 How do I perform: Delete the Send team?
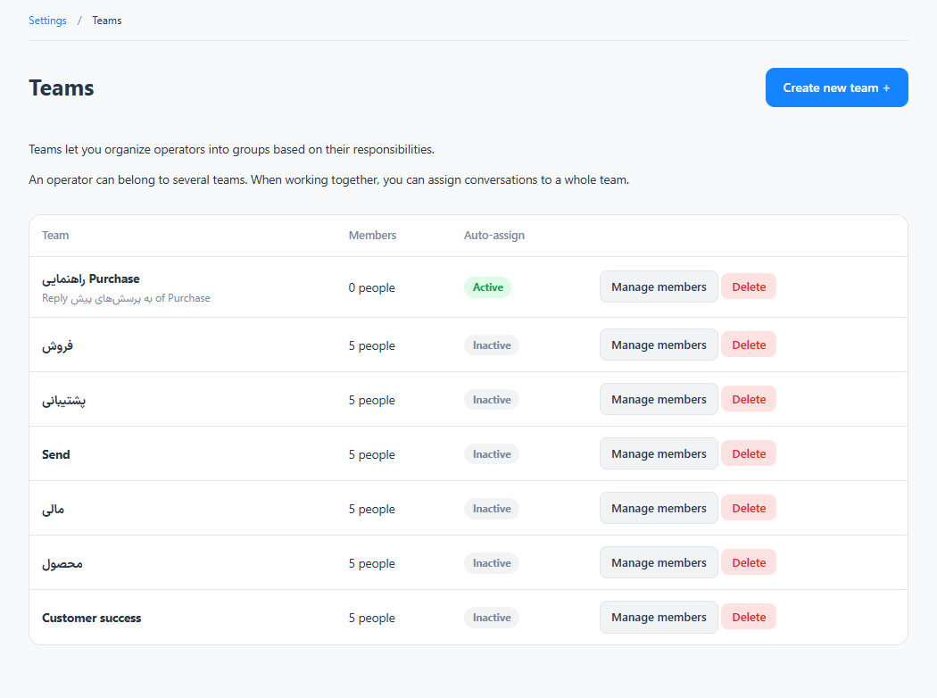tap(749, 453)
